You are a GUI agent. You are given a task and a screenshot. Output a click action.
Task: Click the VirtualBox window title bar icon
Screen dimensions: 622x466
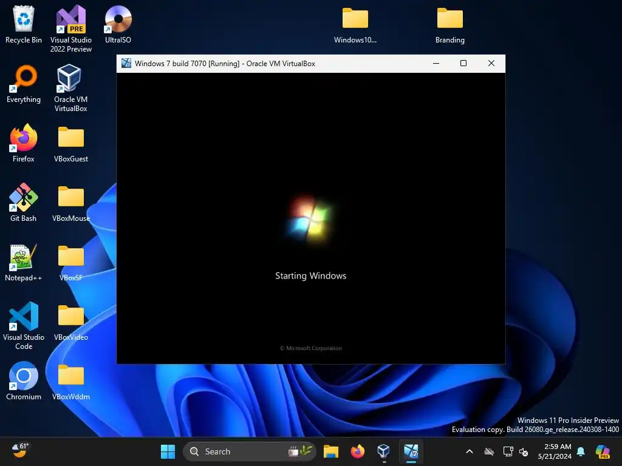[x=126, y=63]
